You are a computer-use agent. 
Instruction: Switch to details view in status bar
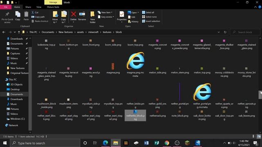[253, 136]
